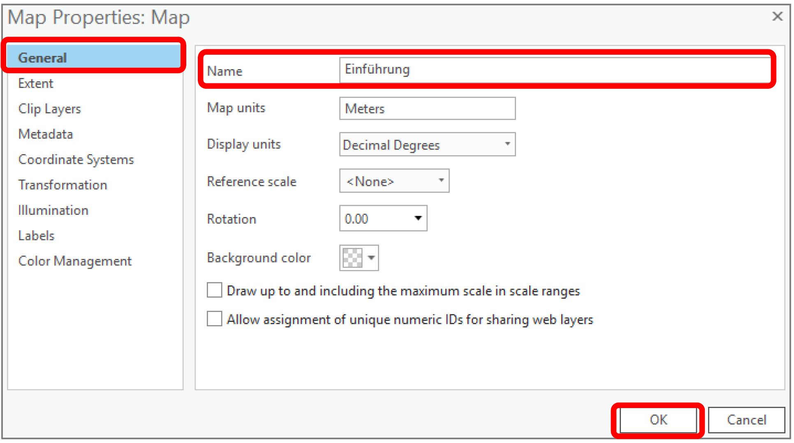The image size is (794, 443).
Task: Expand the Rotation dropdown arrow
Action: (x=418, y=218)
